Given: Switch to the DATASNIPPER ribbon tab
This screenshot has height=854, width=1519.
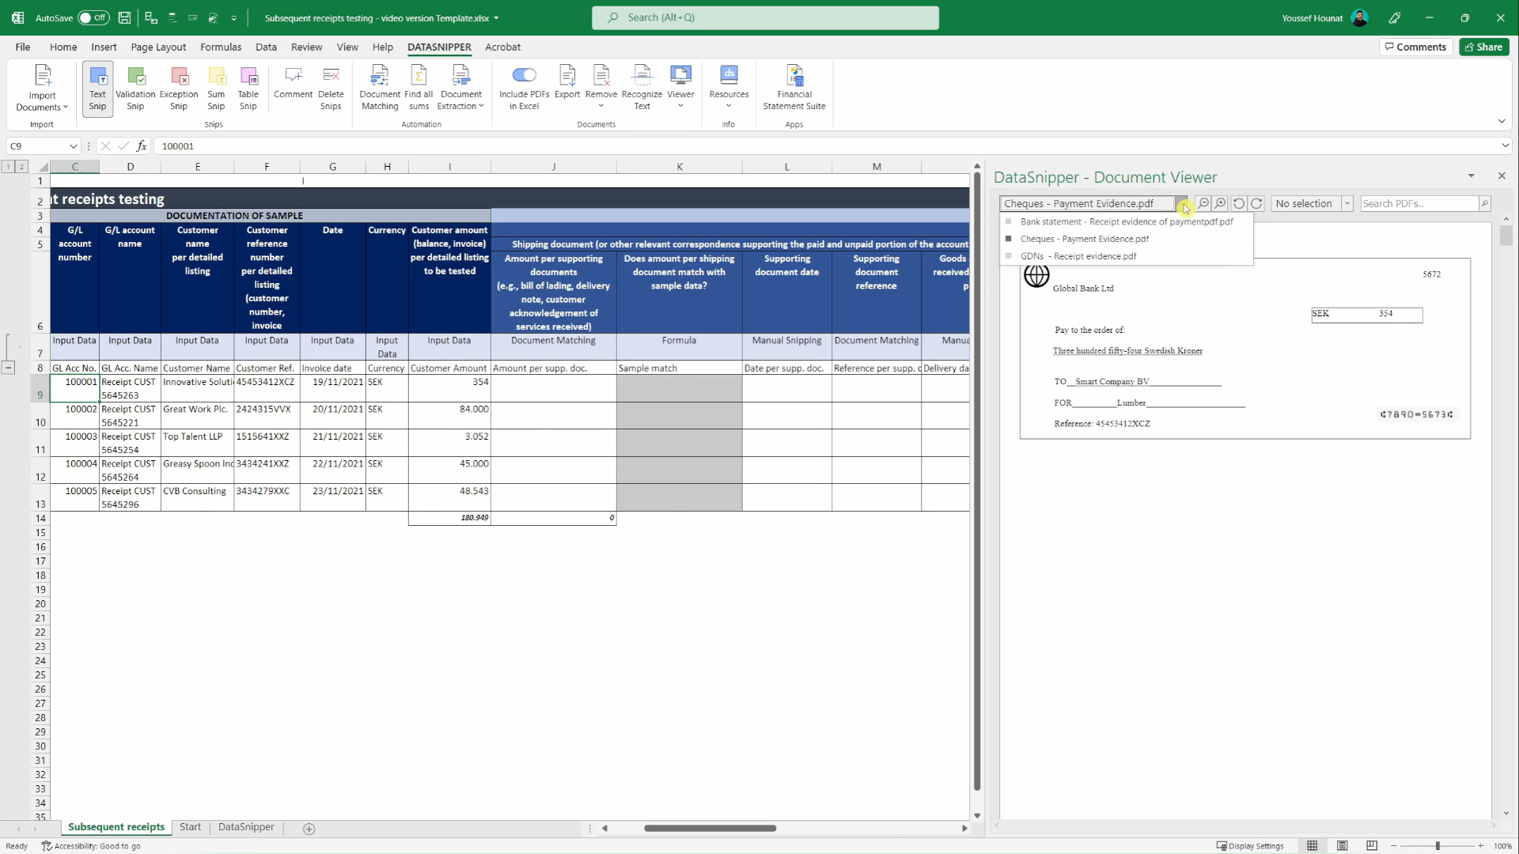Looking at the screenshot, I should tap(439, 47).
